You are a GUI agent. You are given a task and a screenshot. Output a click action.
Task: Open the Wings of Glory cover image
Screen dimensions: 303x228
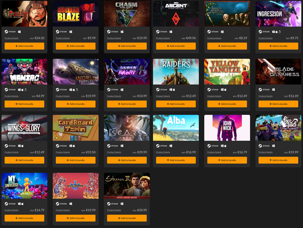(x=25, y=128)
